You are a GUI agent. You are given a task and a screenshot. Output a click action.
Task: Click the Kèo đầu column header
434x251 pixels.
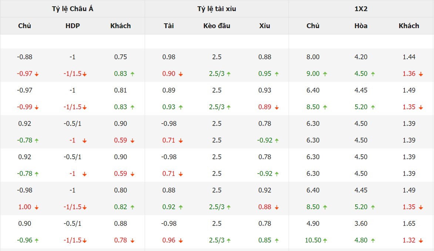(216, 26)
